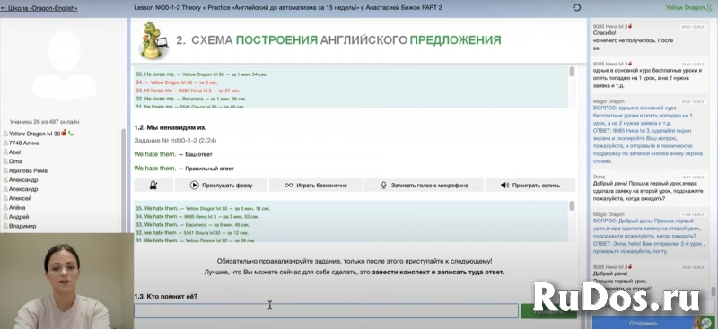Select student Yellow Dragon lvl 30

34,134
